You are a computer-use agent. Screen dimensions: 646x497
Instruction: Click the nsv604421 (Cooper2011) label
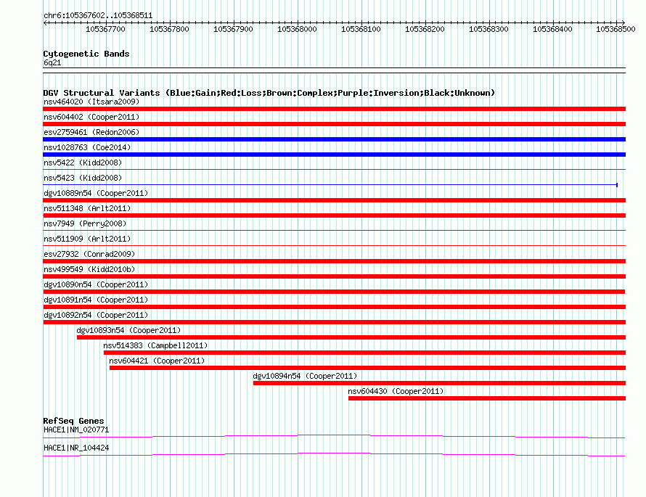[157, 361]
